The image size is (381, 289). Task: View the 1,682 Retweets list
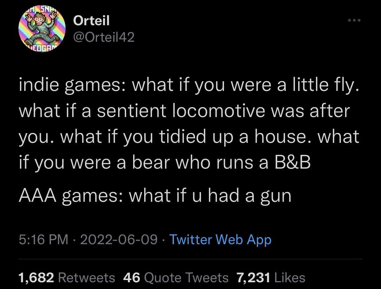point(67,278)
